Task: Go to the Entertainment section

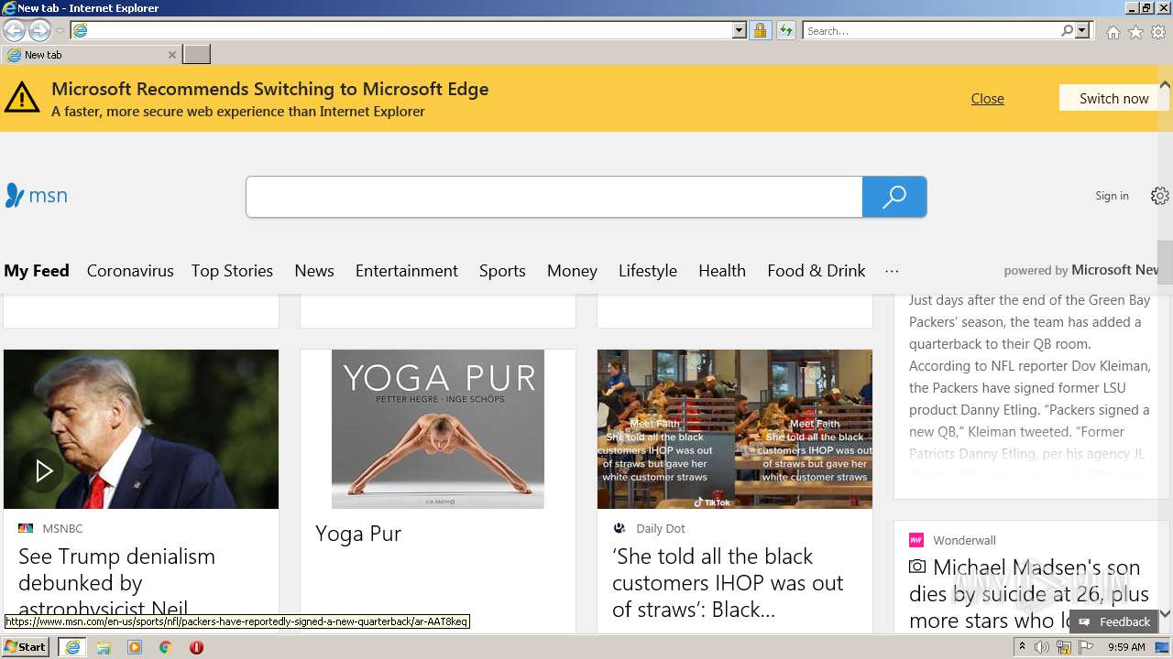Action: [x=407, y=271]
